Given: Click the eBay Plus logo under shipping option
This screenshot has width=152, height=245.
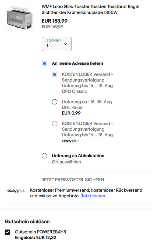Looking at the screenshot, I should click(x=71, y=141).
